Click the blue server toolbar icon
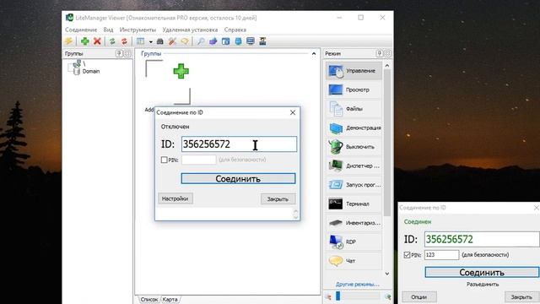 pyautogui.click(x=238, y=41)
